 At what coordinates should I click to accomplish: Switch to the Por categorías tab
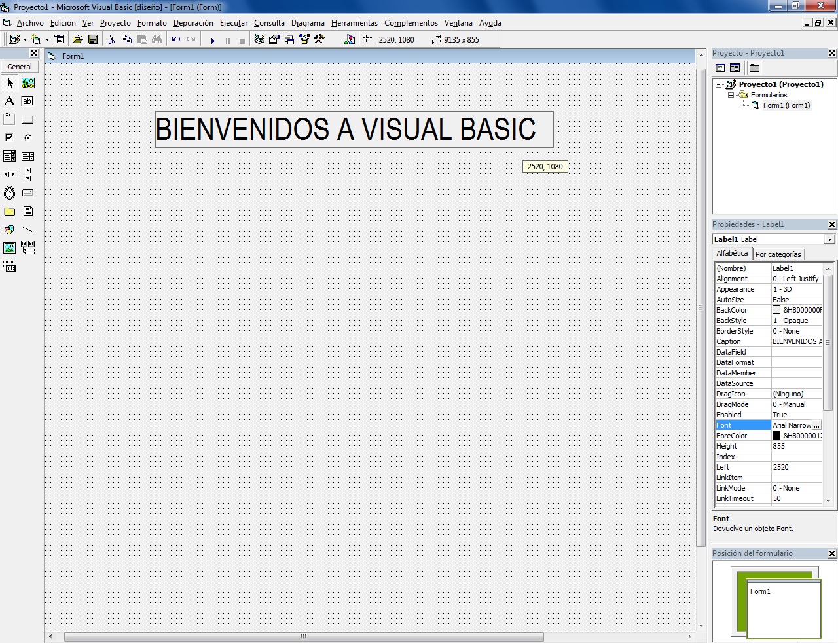pos(778,254)
